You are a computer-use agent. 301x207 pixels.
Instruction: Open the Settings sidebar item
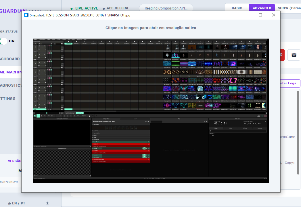coord(8,98)
